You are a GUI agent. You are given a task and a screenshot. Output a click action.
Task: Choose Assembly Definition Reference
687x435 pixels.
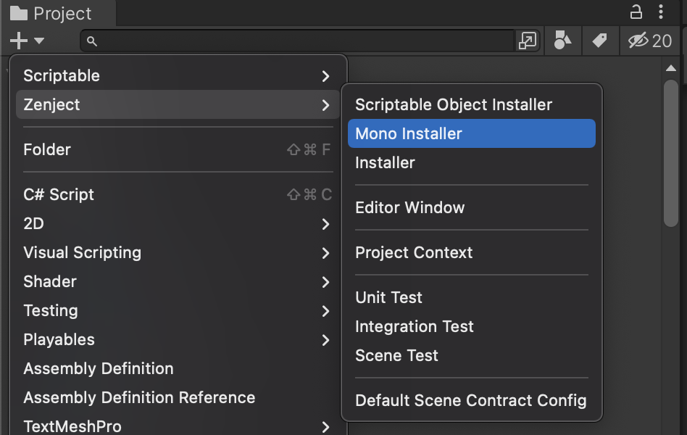(x=139, y=397)
